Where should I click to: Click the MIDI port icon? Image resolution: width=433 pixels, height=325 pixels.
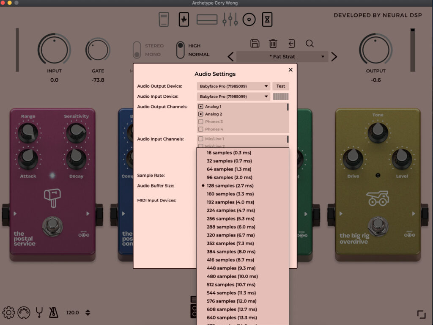point(24,313)
